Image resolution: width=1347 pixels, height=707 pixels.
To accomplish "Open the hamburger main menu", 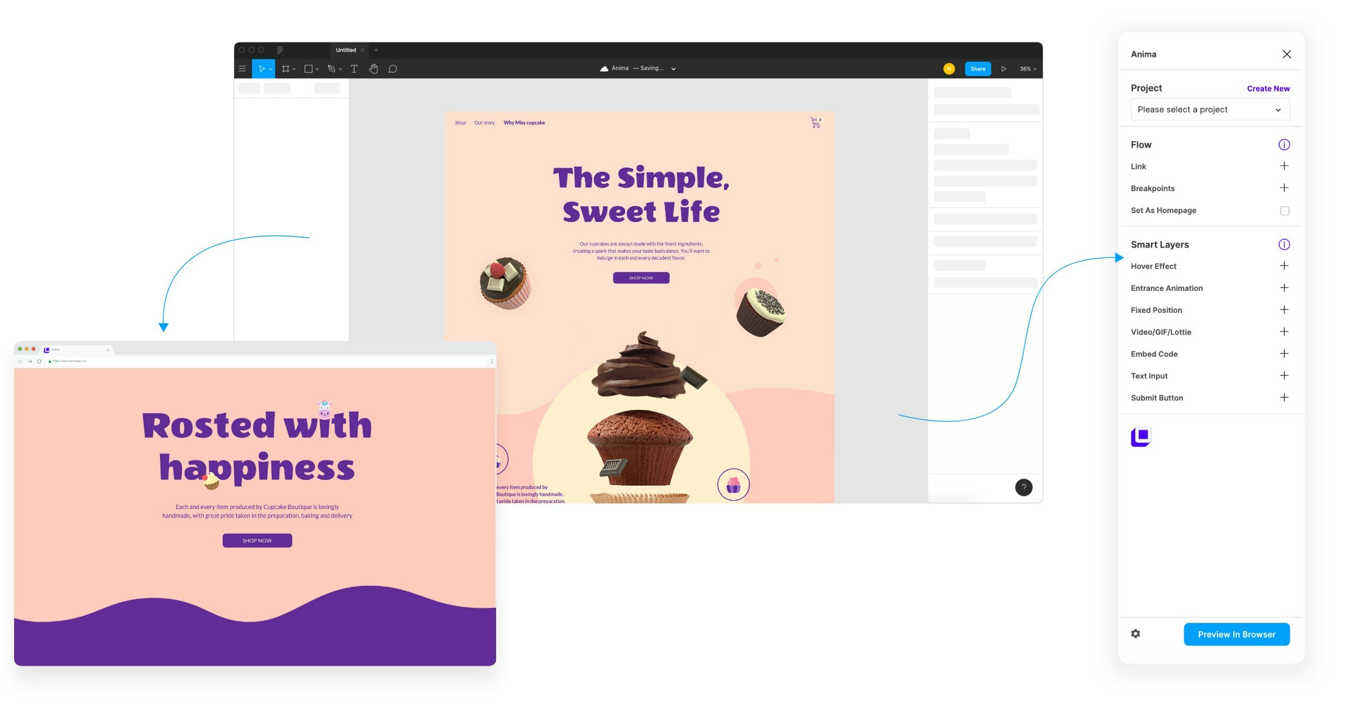I will pos(242,69).
